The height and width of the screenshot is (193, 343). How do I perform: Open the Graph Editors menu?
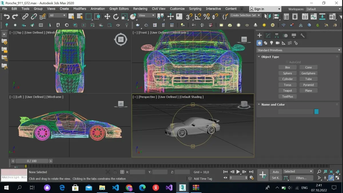pos(118,9)
